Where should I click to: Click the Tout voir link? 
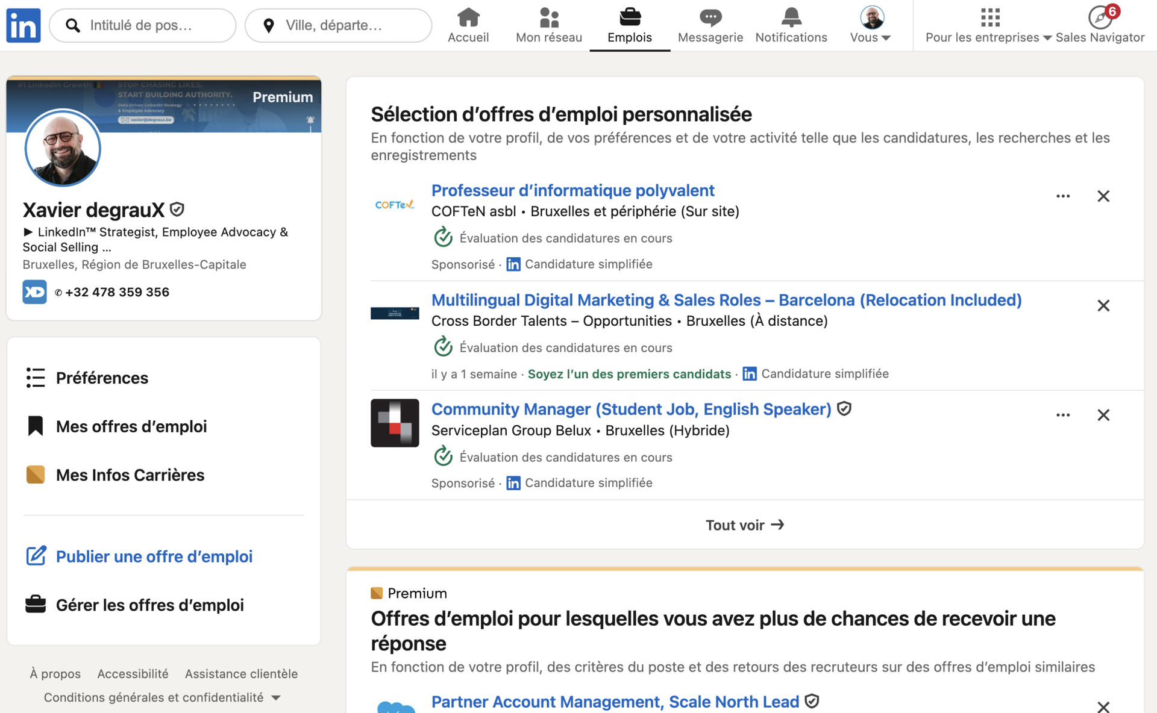[x=745, y=525]
